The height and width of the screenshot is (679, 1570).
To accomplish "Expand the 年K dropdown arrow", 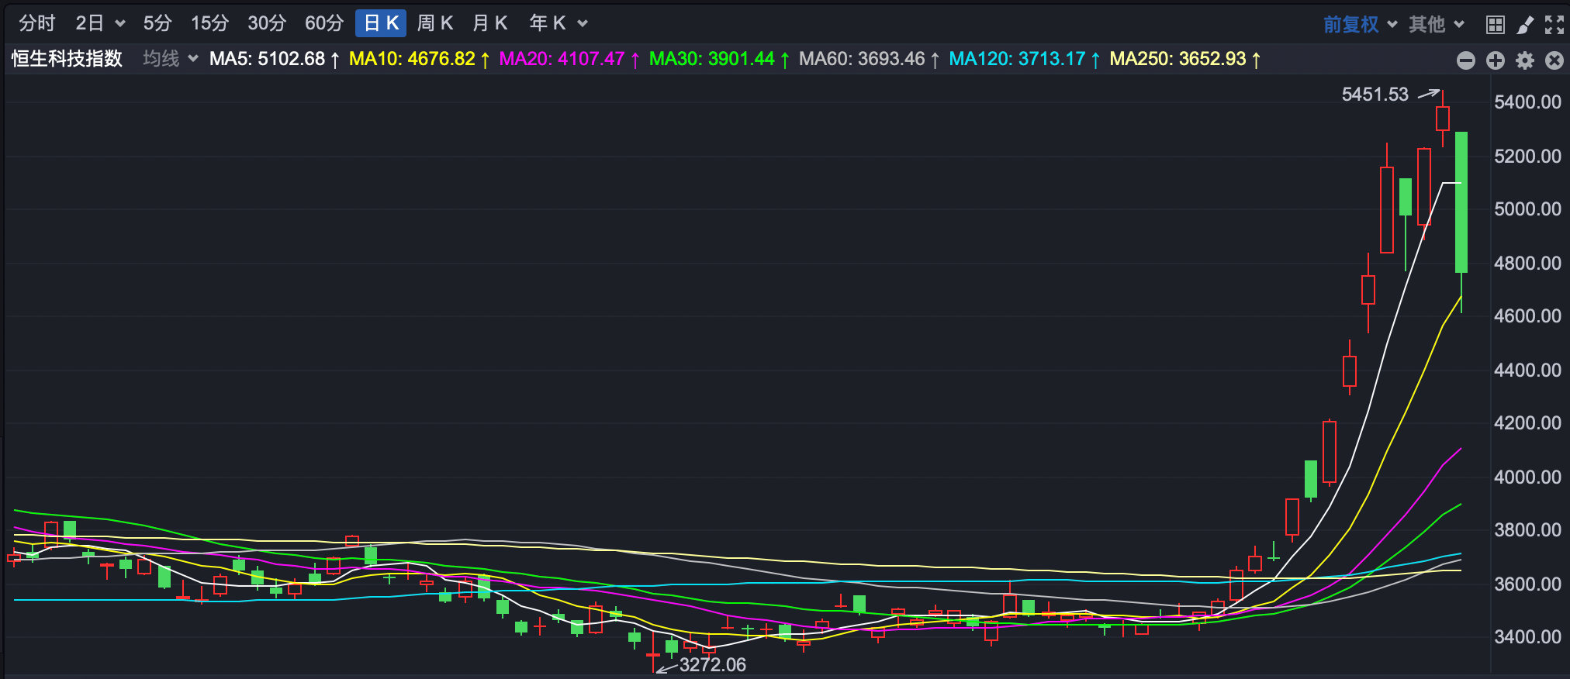I will pyautogui.click(x=583, y=24).
